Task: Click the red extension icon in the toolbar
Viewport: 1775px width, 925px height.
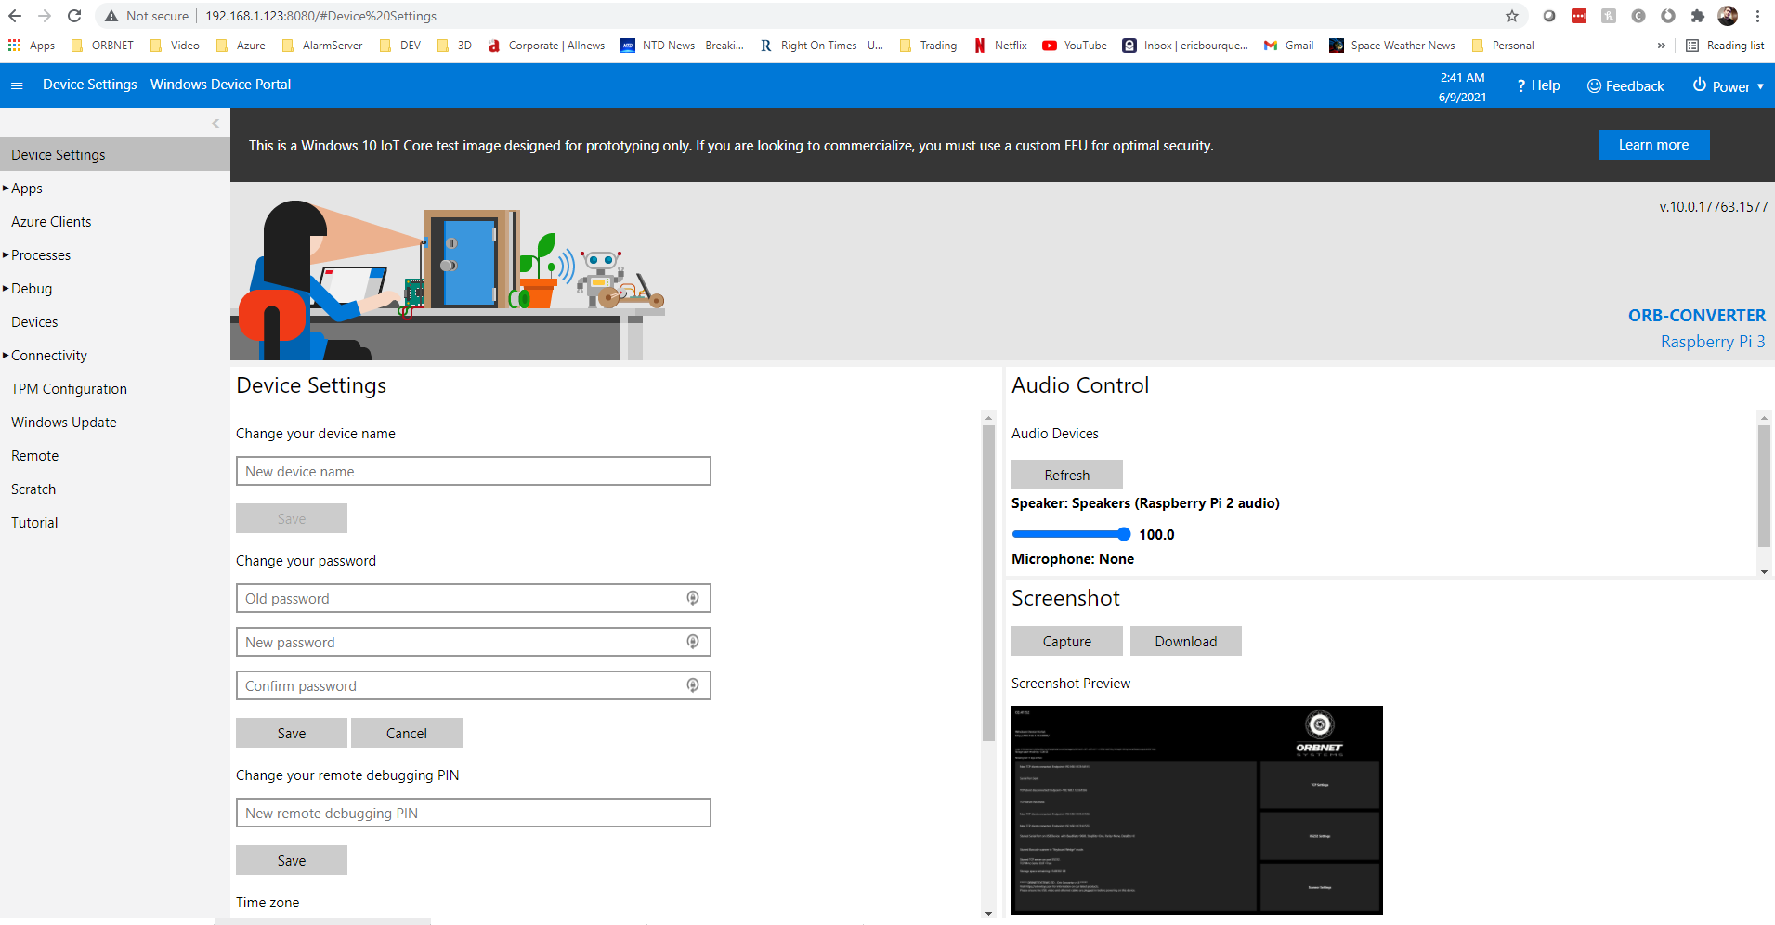Action: click(1579, 16)
